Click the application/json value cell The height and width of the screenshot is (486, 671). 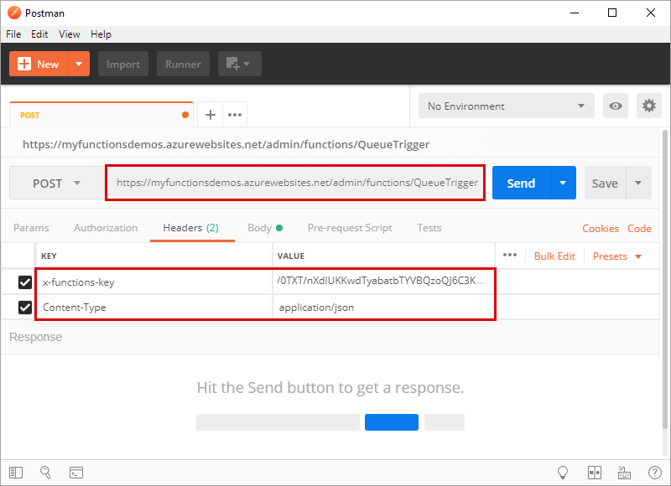tap(383, 308)
